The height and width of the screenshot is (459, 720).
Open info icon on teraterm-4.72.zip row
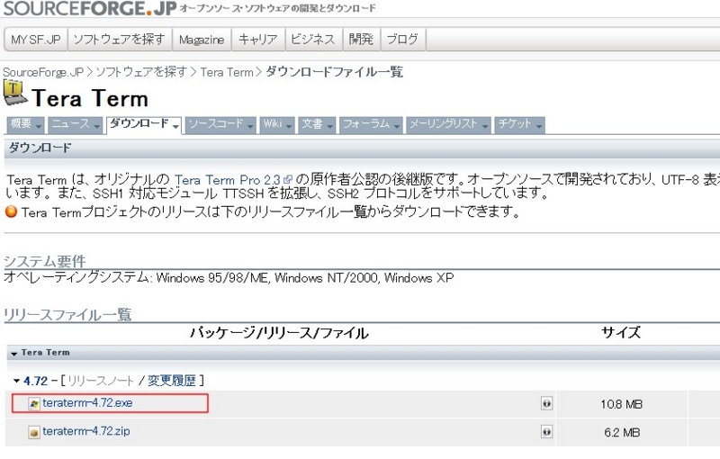(546, 432)
